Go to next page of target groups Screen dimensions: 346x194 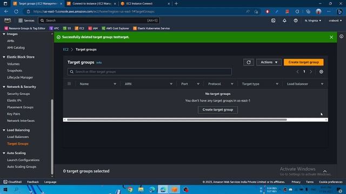click(311, 72)
